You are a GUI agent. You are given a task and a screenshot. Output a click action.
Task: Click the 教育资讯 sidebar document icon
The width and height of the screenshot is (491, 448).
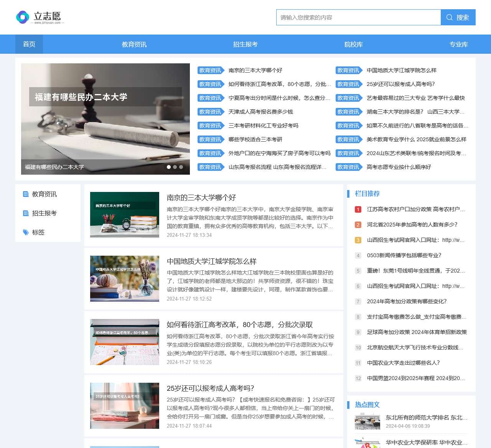click(26, 194)
